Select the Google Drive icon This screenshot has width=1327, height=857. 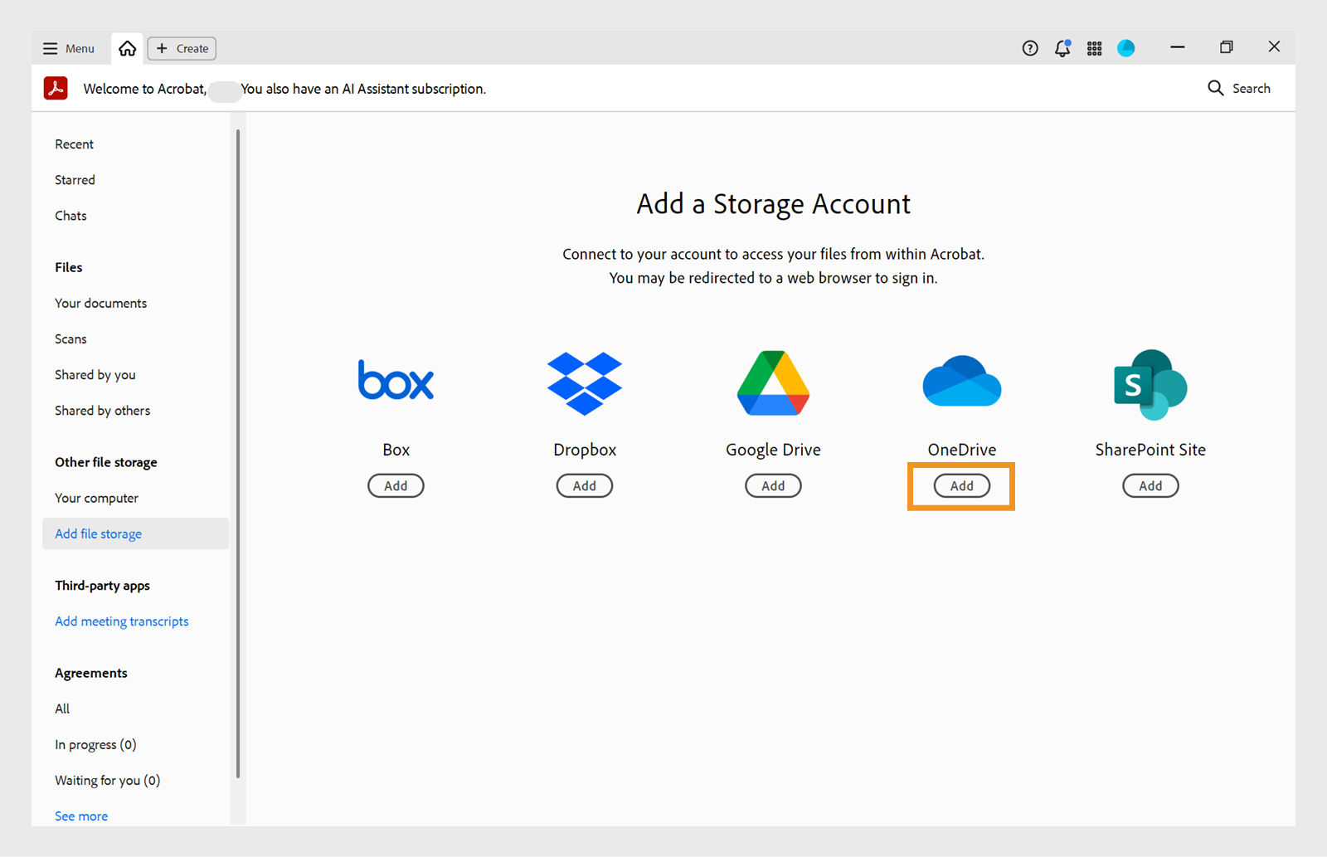pos(772,382)
